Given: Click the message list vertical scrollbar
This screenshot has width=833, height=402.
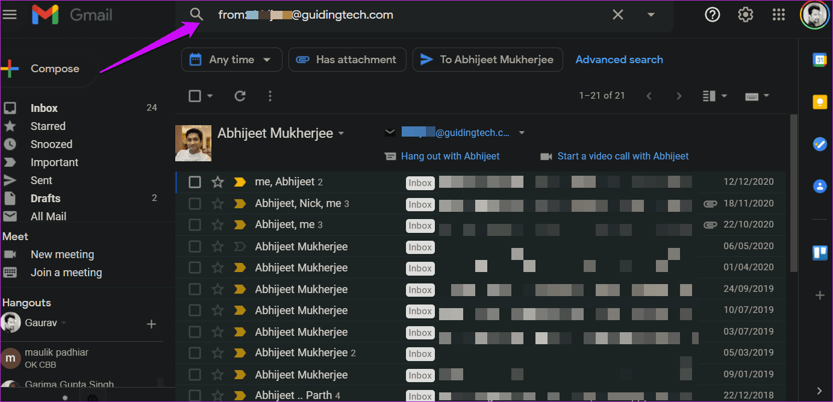Looking at the screenshot, I should [x=793, y=193].
